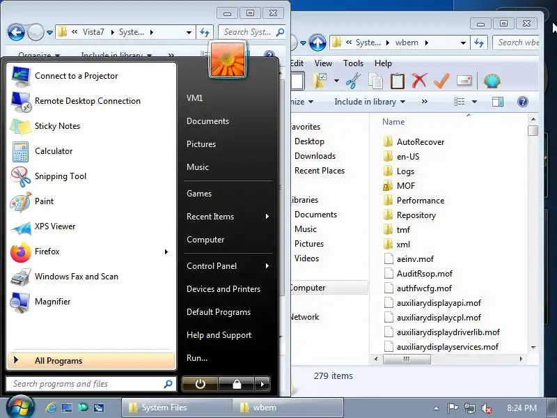Launch Paint from Start menu

click(x=91, y=201)
